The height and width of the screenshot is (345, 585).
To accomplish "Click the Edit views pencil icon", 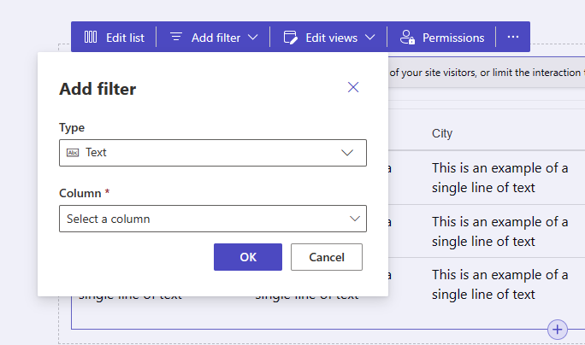I will (291, 38).
